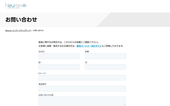Select the 電話番号 input field

pos(82,89)
